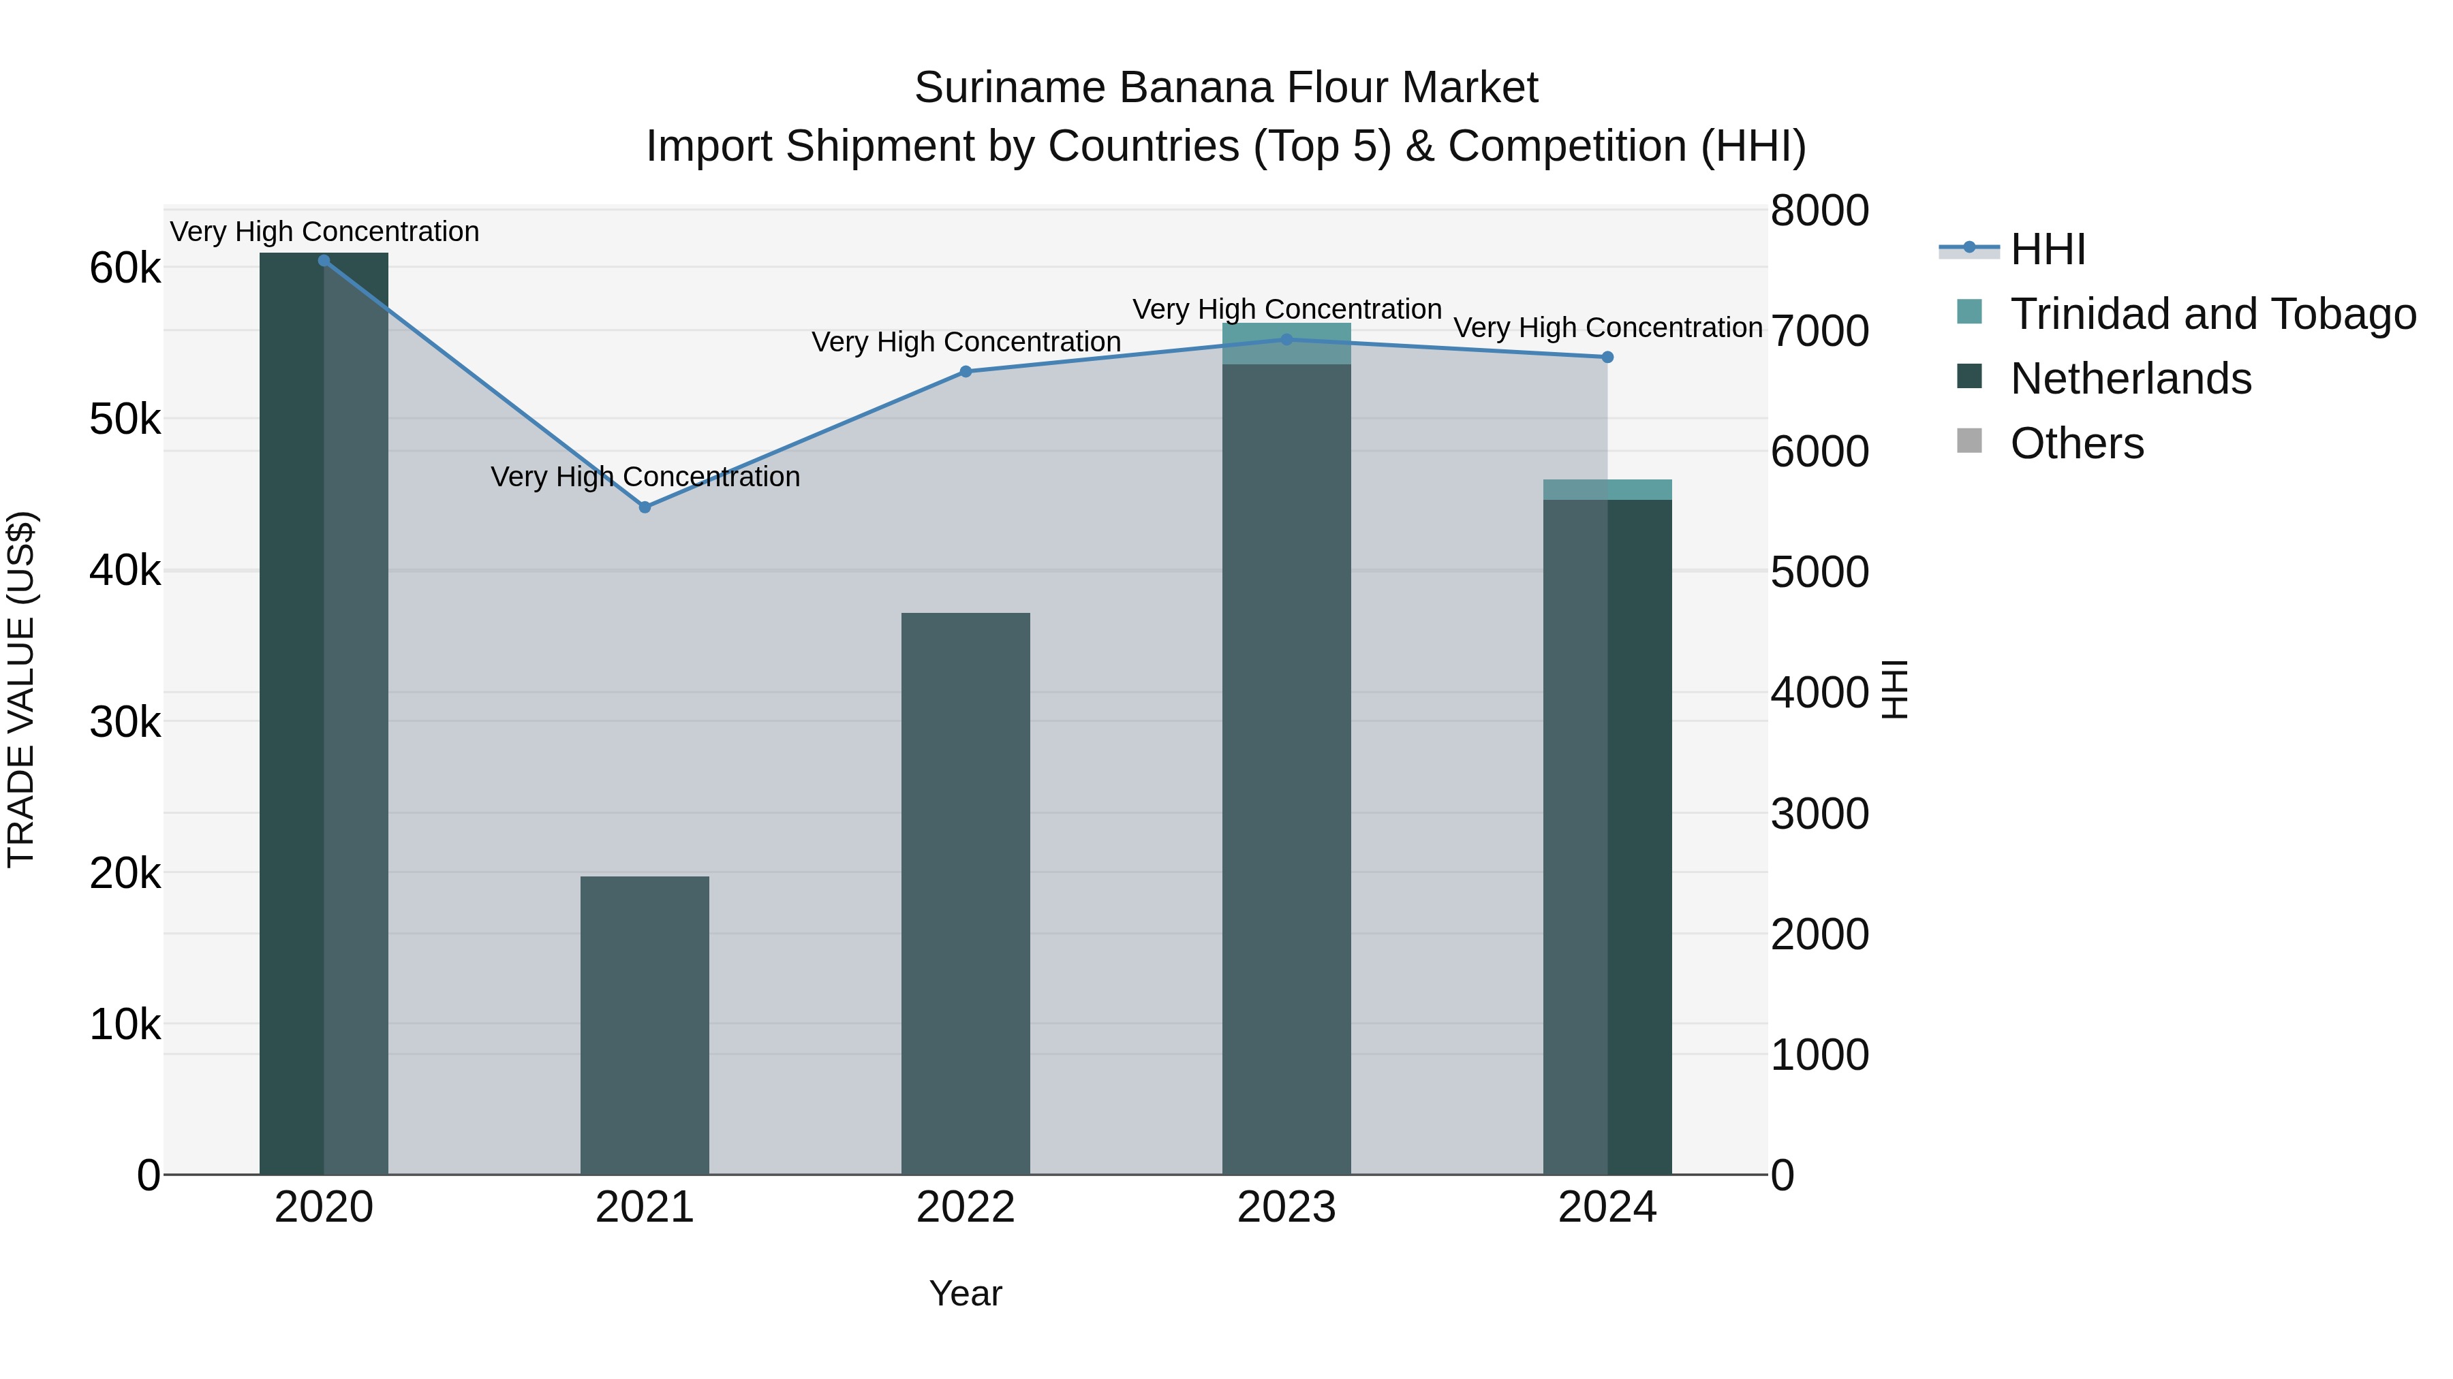2453x1379 pixels.
Task: Toggle the HHI legend entry
Action: click(x=2012, y=249)
